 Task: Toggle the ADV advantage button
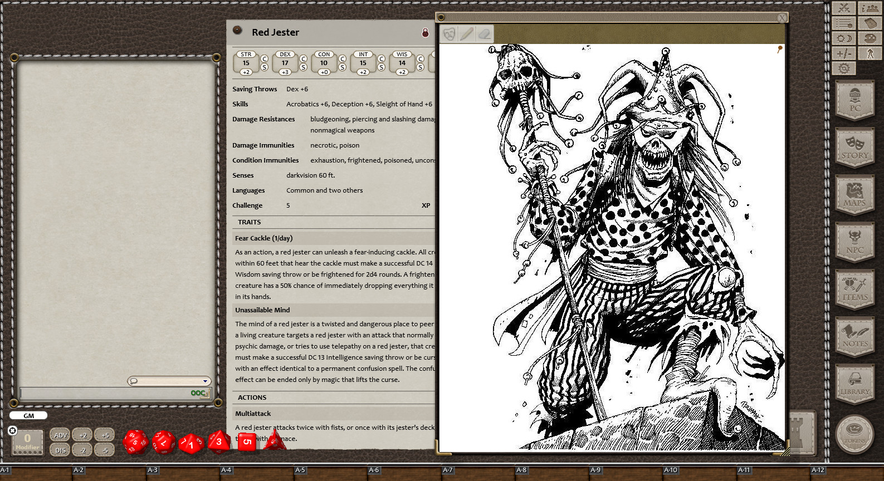coord(60,435)
